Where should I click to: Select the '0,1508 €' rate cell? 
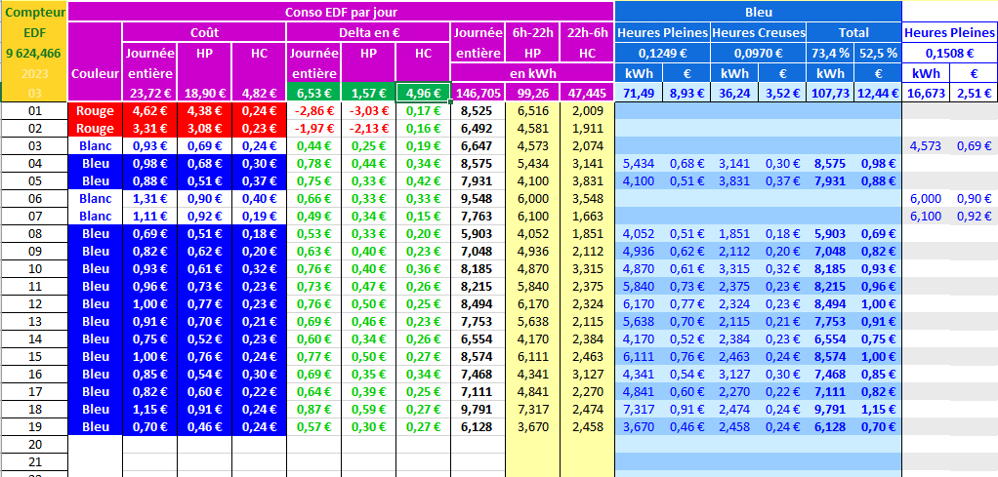[949, 53]
